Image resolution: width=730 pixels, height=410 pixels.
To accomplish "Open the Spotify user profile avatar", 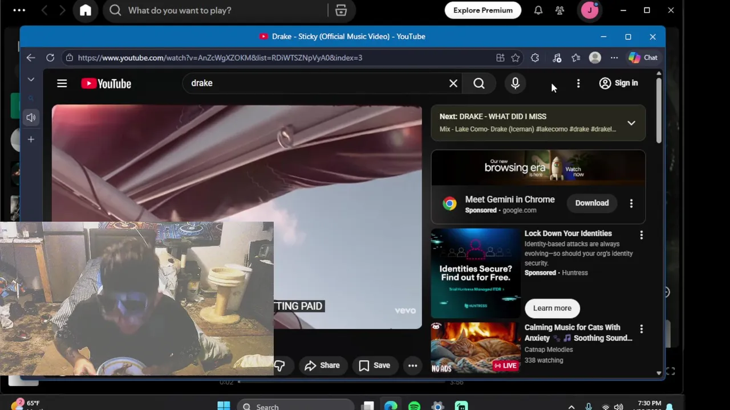I will click(590, 10).
